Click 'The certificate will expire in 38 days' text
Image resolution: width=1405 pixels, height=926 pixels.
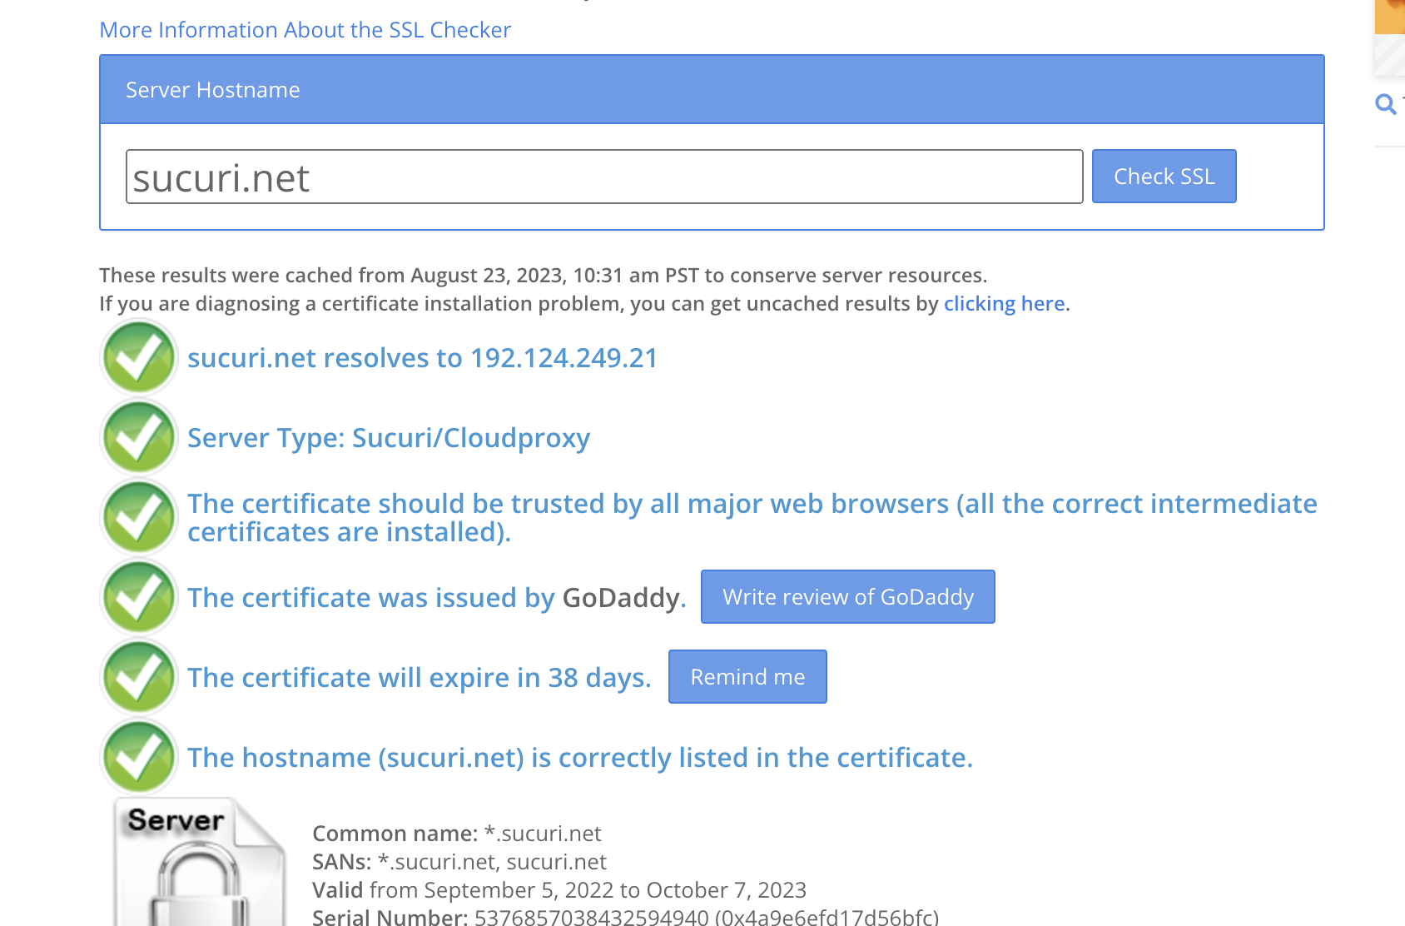click(x=420, y=678)
